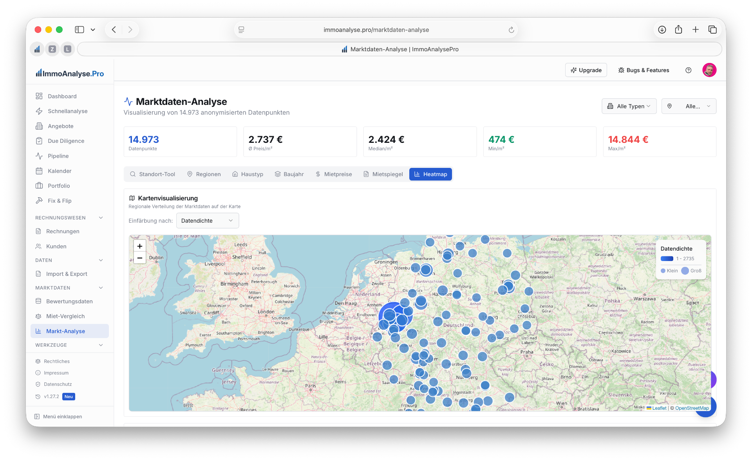Open Bewertungsdaten page
Image resolution: width=752 pixels, height=461 pixels.
pos(70,301)
